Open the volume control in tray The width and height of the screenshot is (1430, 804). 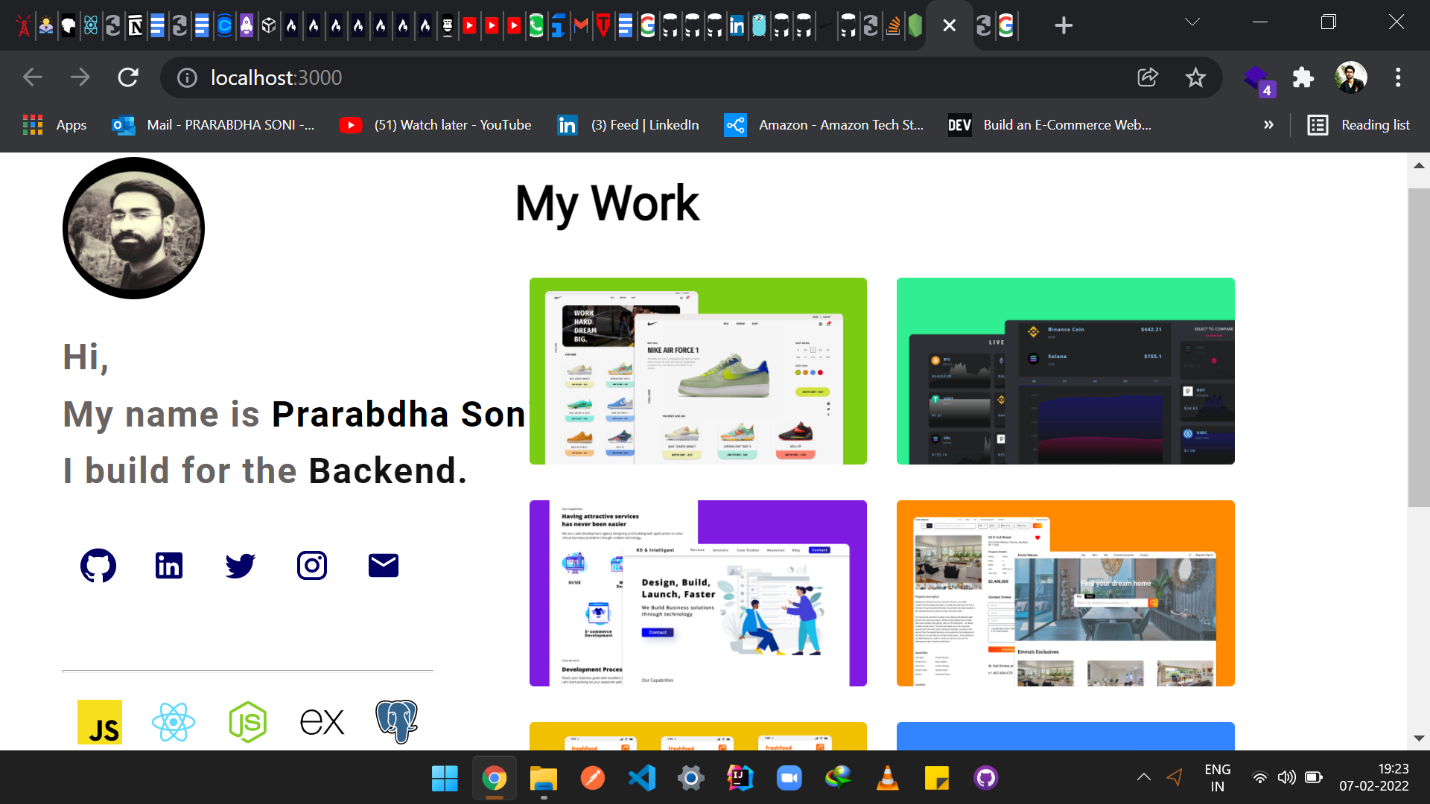tap(1286, 778)
